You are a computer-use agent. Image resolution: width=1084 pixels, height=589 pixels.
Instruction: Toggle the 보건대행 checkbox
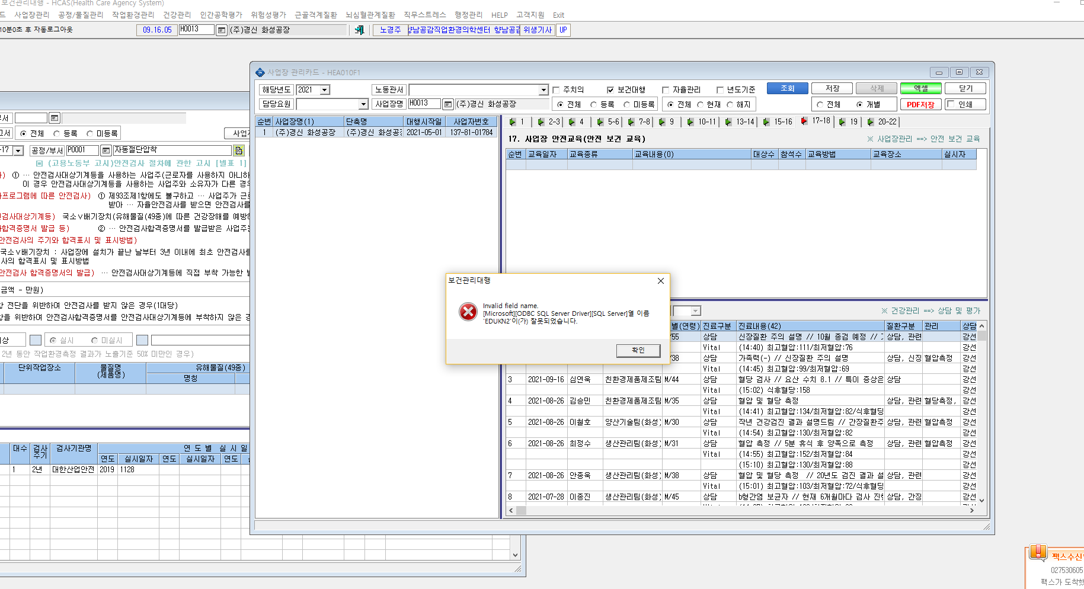click(x=610, y=90)
